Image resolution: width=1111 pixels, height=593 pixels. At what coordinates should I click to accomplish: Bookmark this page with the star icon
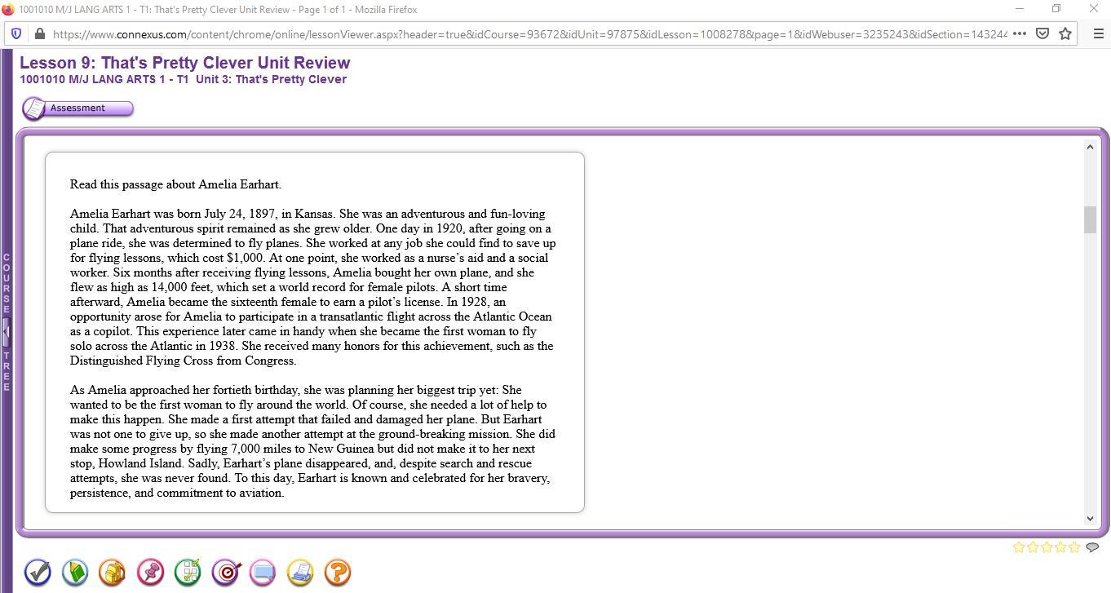(1065, 33)
